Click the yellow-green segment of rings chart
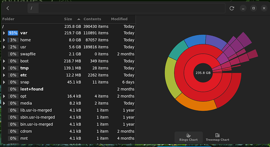 170,77
